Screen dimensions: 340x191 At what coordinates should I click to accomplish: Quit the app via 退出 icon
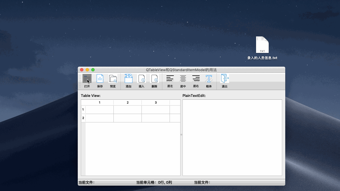coord(225,78)
